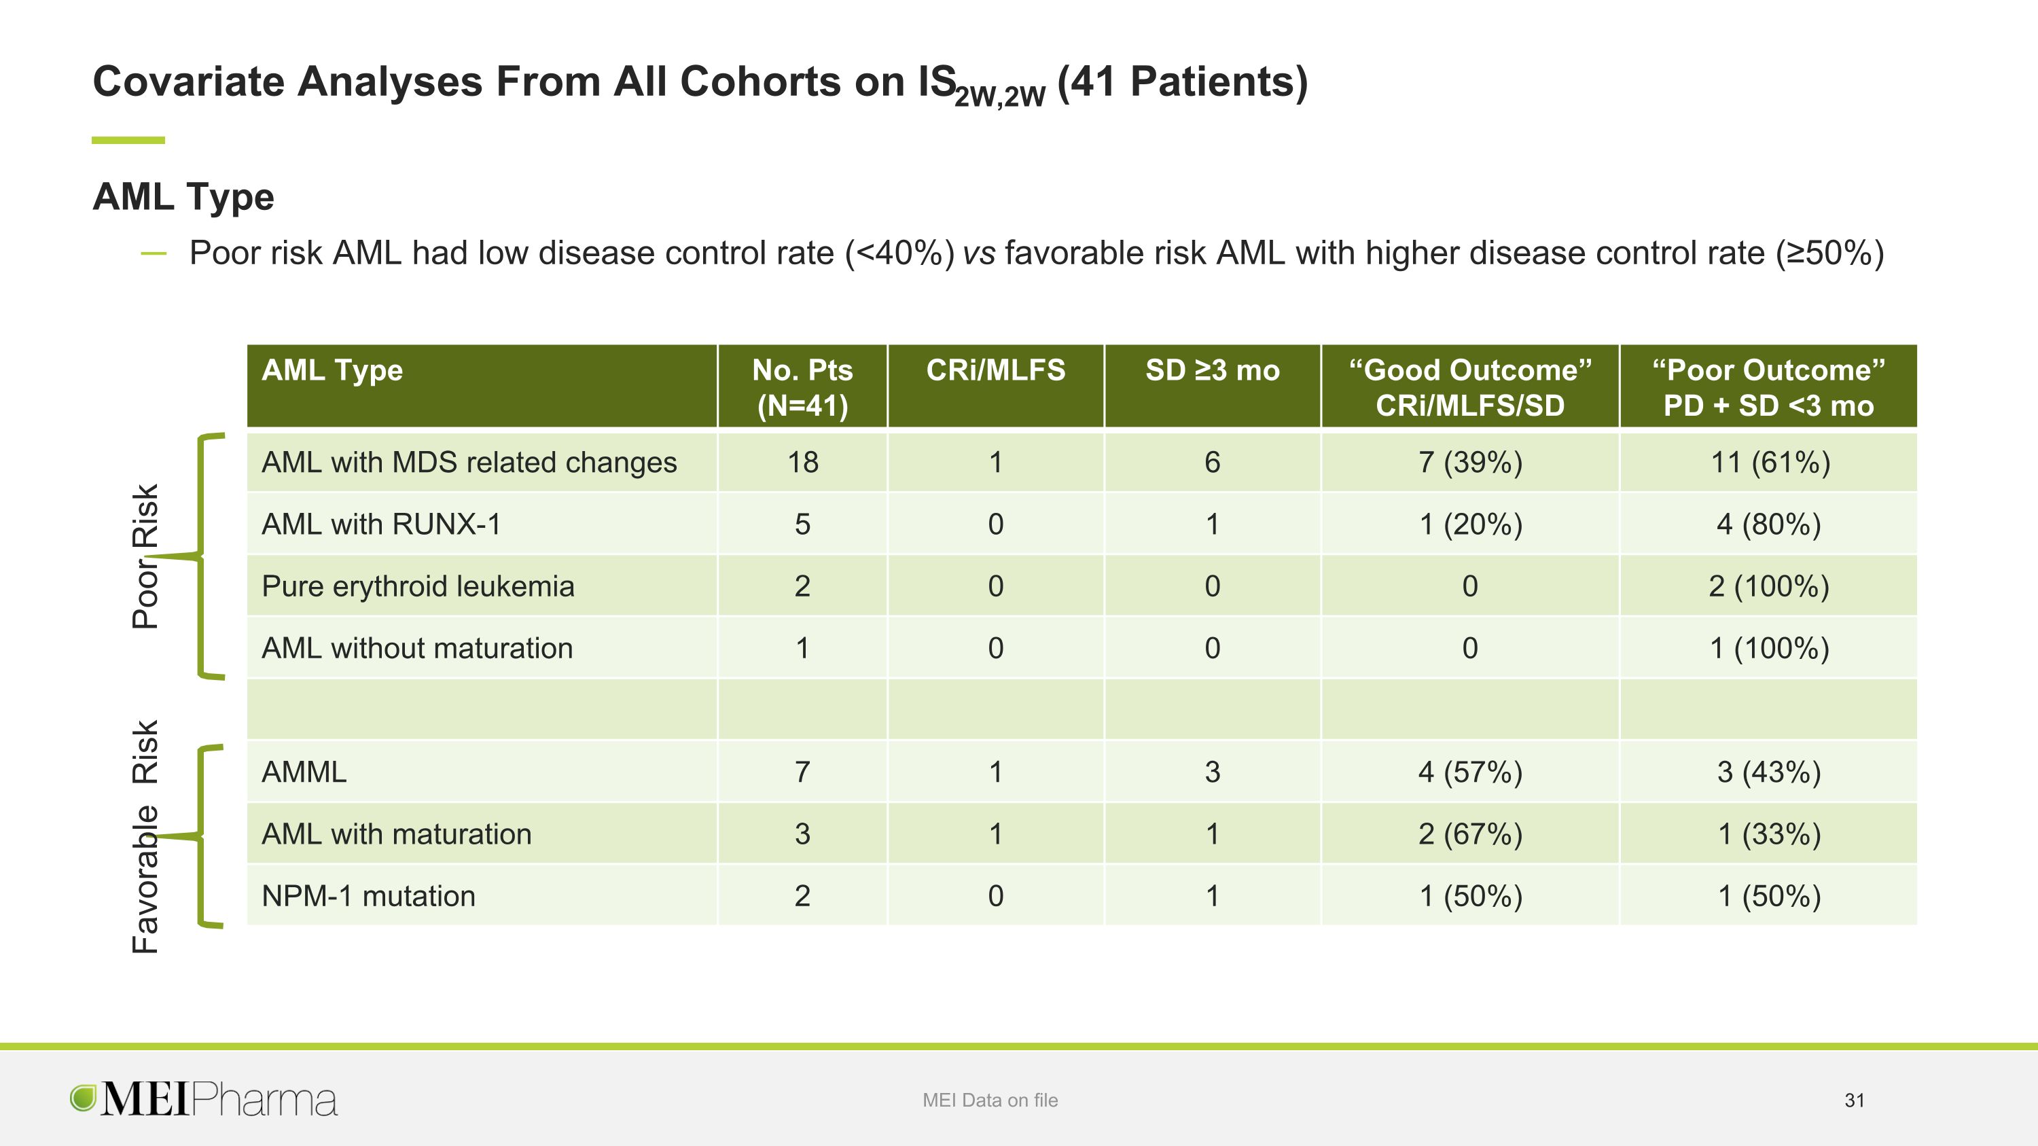
Task: Click the SD ≥3 mo column header
Action: [x=1212, y=386]
